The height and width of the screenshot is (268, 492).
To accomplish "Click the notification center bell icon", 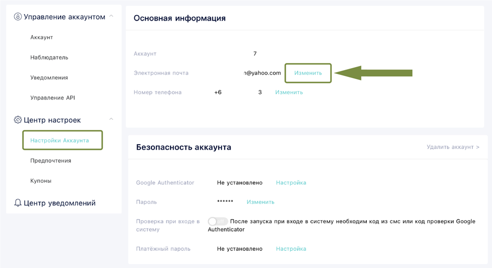I will pos(18,203).
